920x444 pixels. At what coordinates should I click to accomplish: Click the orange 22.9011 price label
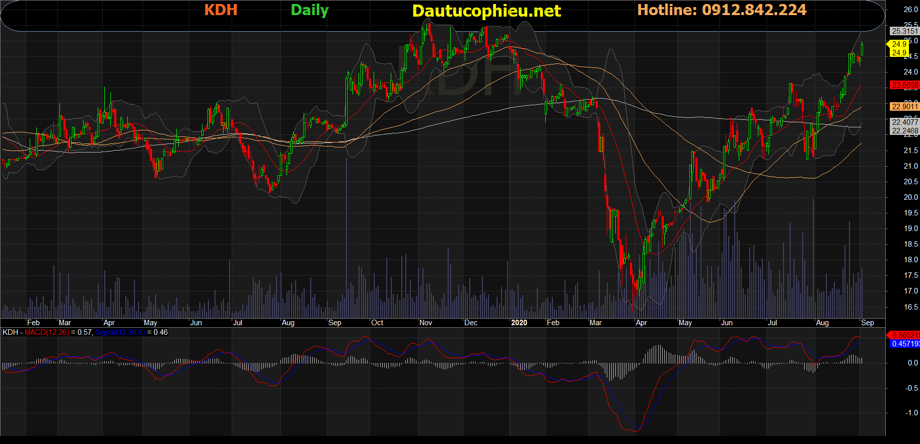[904, 107]
